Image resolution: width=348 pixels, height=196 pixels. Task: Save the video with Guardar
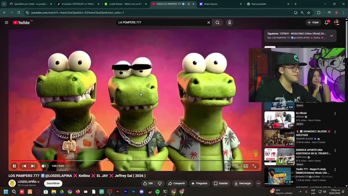(x=221, y=183)
